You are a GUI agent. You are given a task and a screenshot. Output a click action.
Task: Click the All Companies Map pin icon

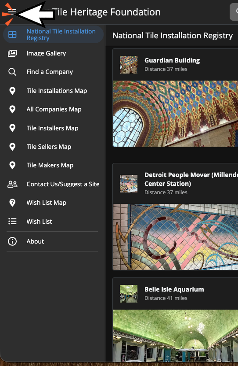coord(12,109)
